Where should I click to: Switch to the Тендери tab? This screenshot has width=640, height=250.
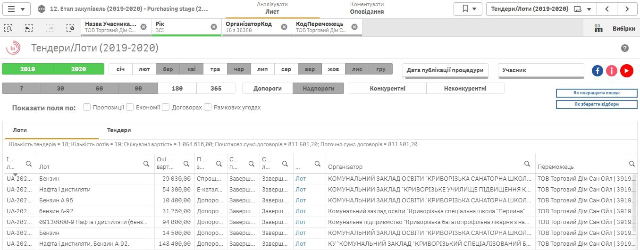119,130
